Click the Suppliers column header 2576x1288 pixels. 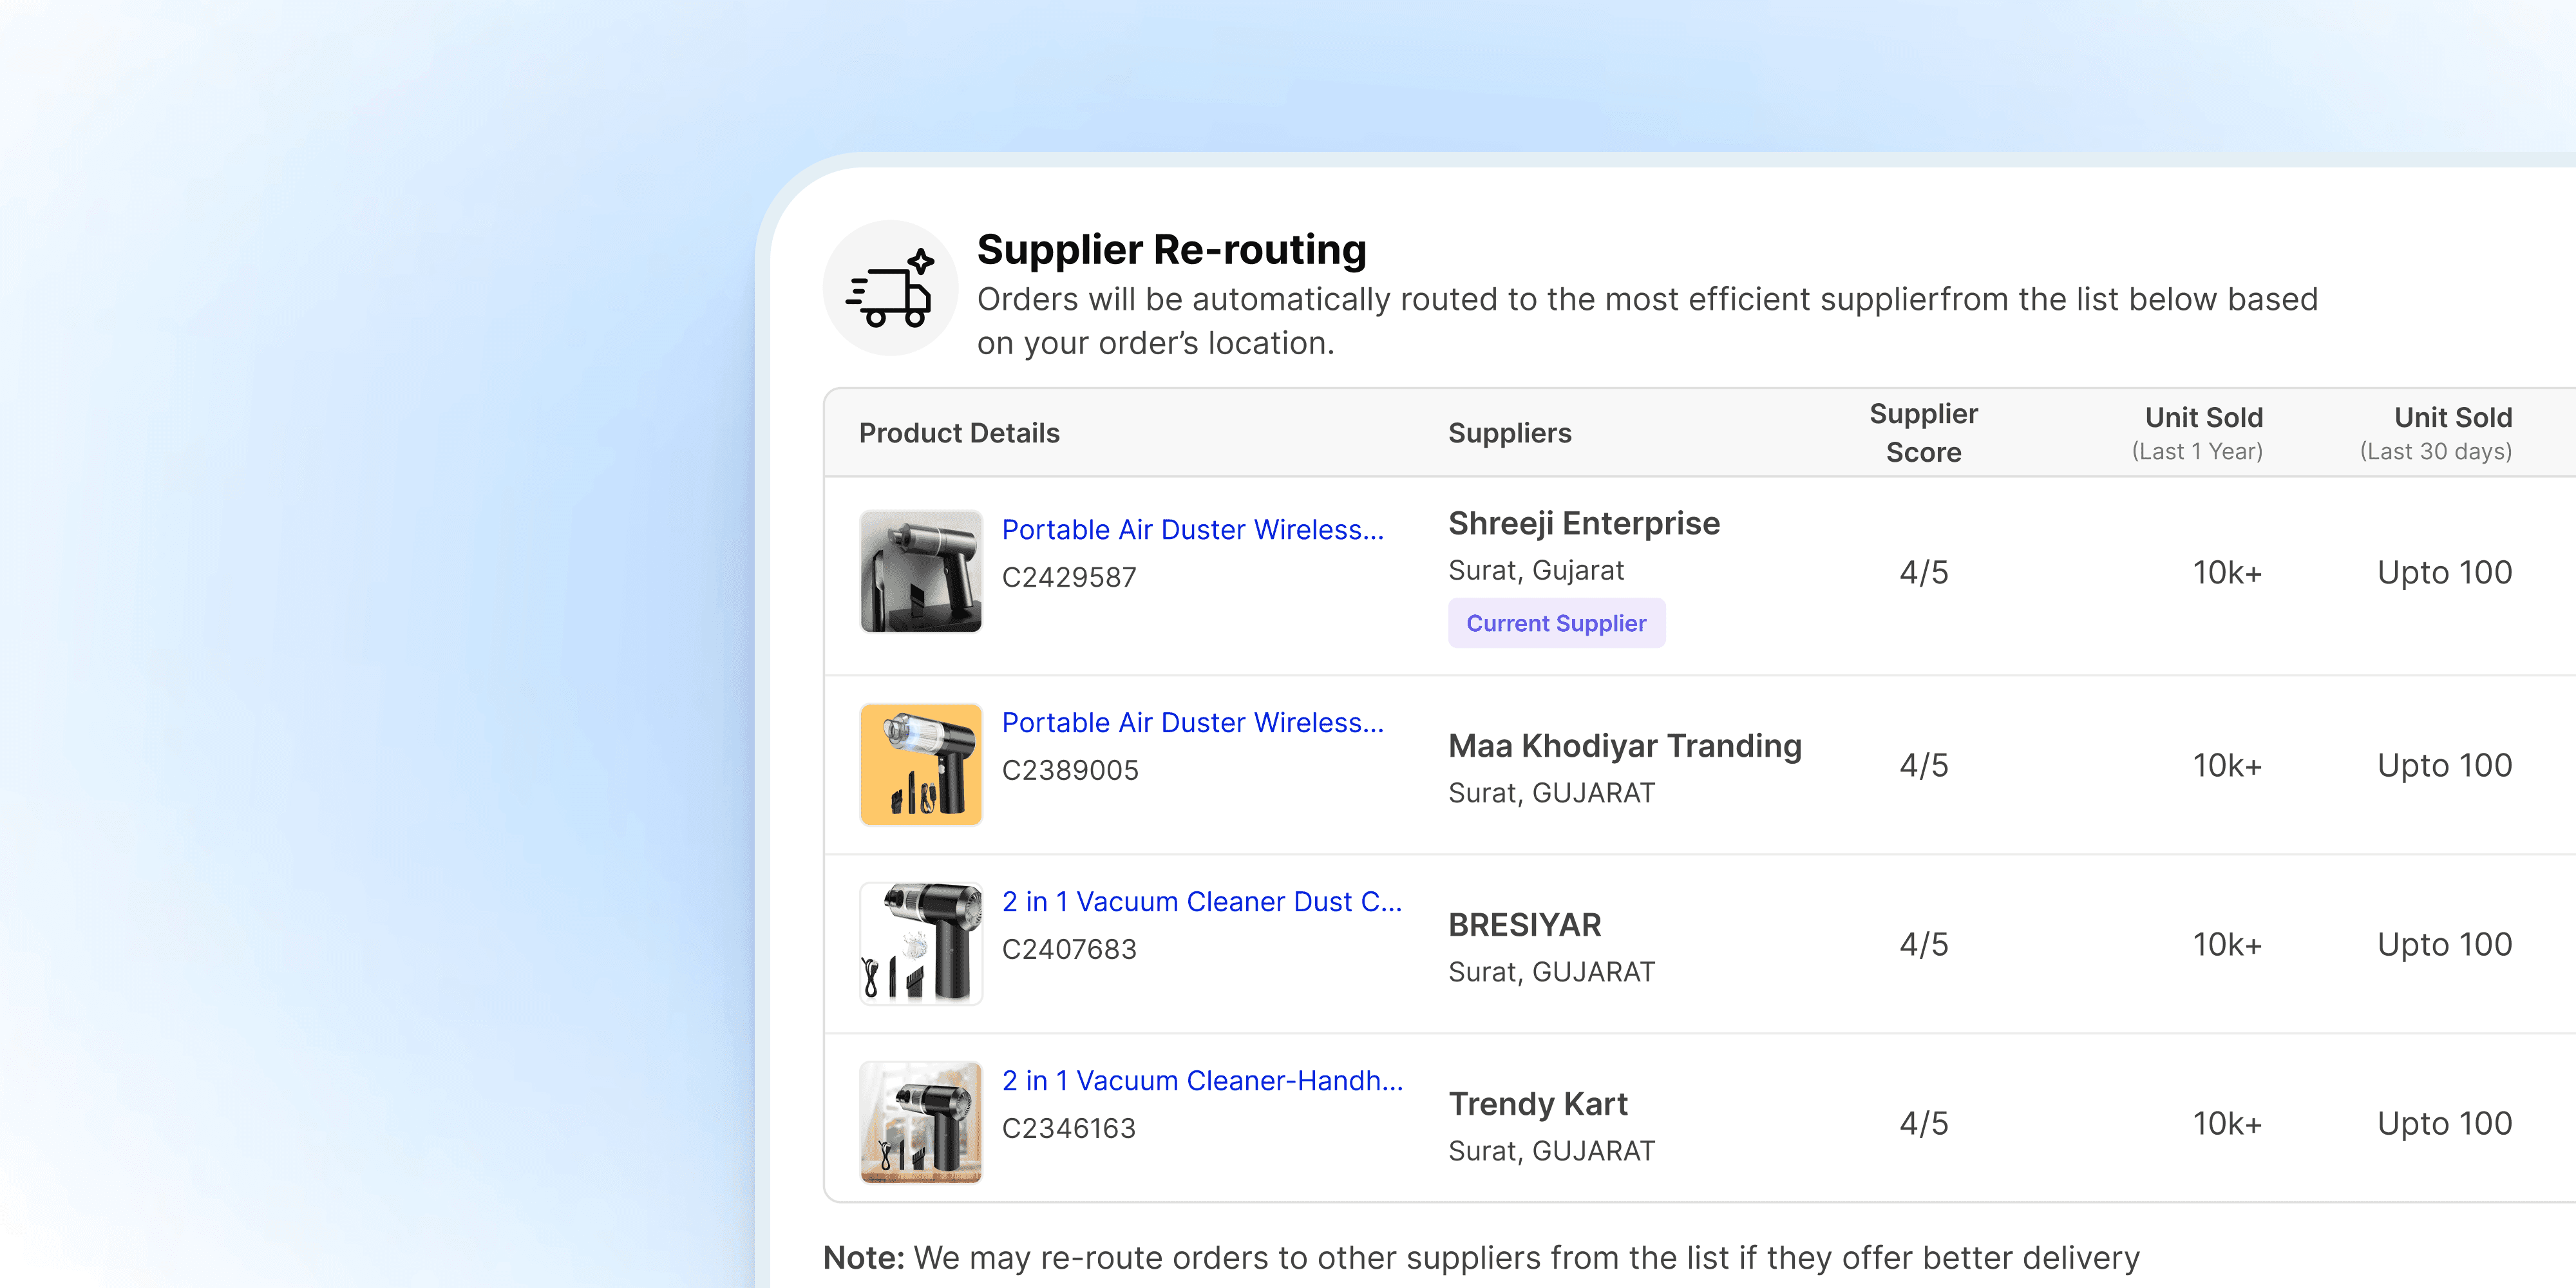1510,433
